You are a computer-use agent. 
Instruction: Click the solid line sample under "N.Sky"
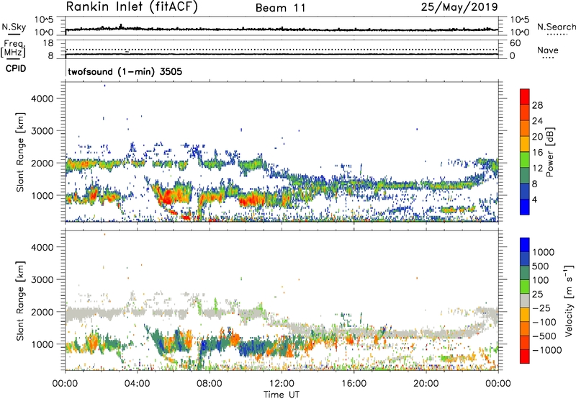tap(14, 34)
